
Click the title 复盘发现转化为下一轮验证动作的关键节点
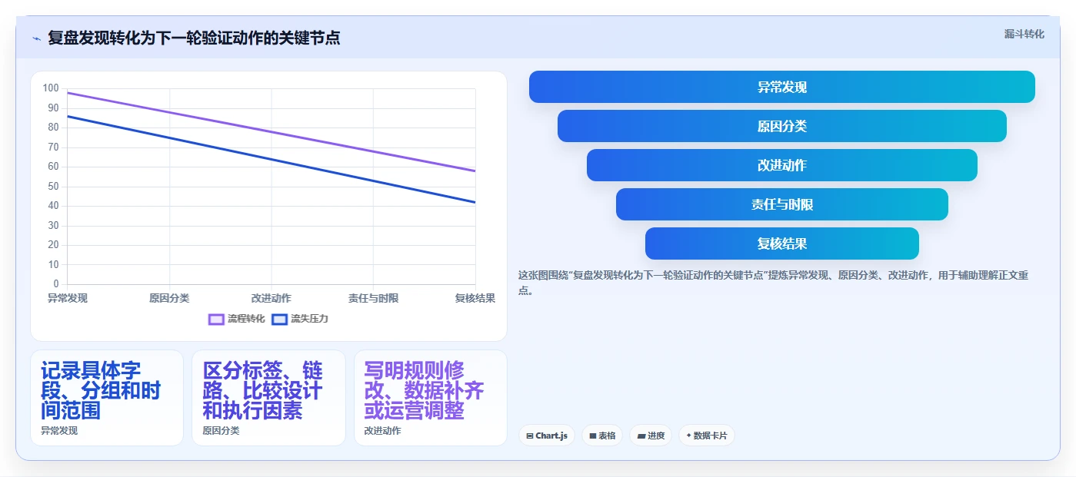coord(194,38)
